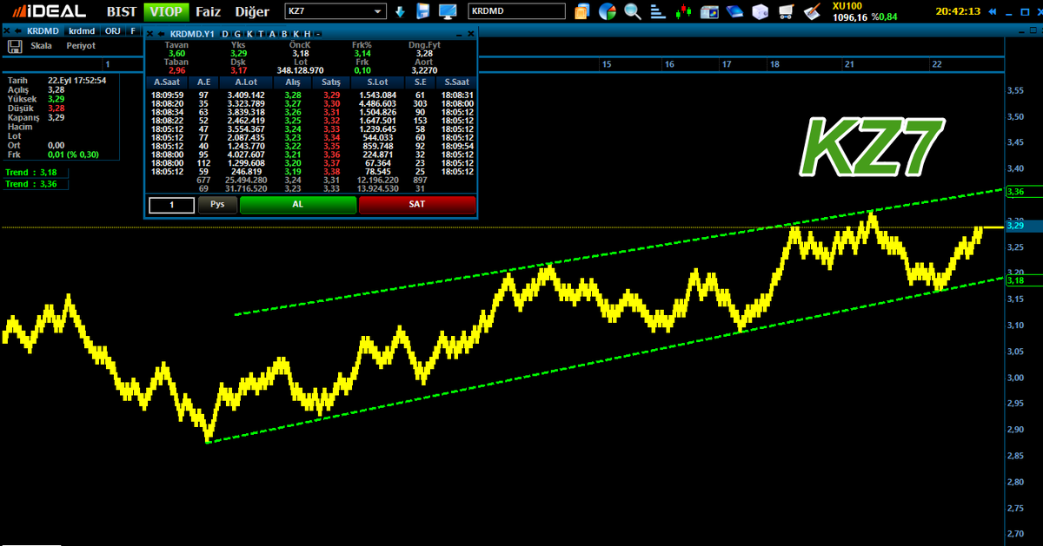
Task: Open the shopping cart icon
Action: click(787, 12)
